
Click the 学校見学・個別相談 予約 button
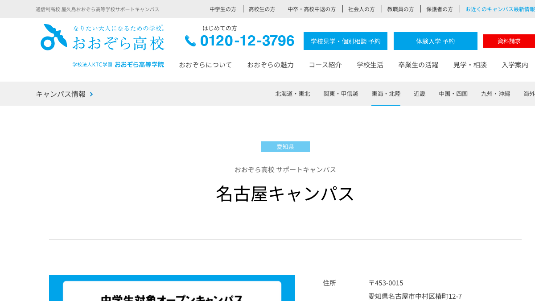346,41
